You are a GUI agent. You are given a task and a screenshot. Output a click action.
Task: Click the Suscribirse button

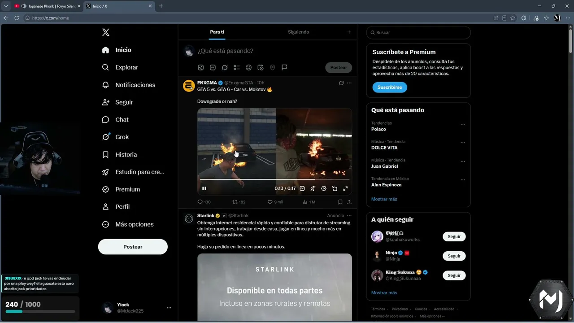[390, 87]
